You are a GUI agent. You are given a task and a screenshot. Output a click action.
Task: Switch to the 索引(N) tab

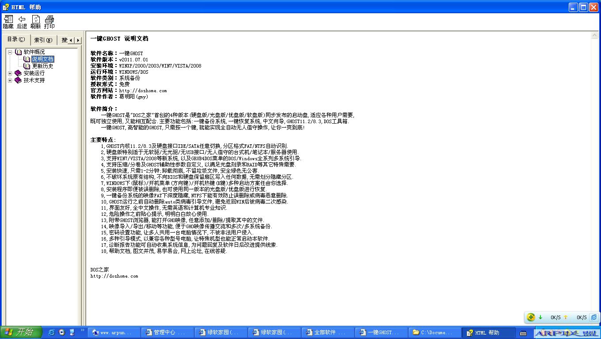click(43, 40)
